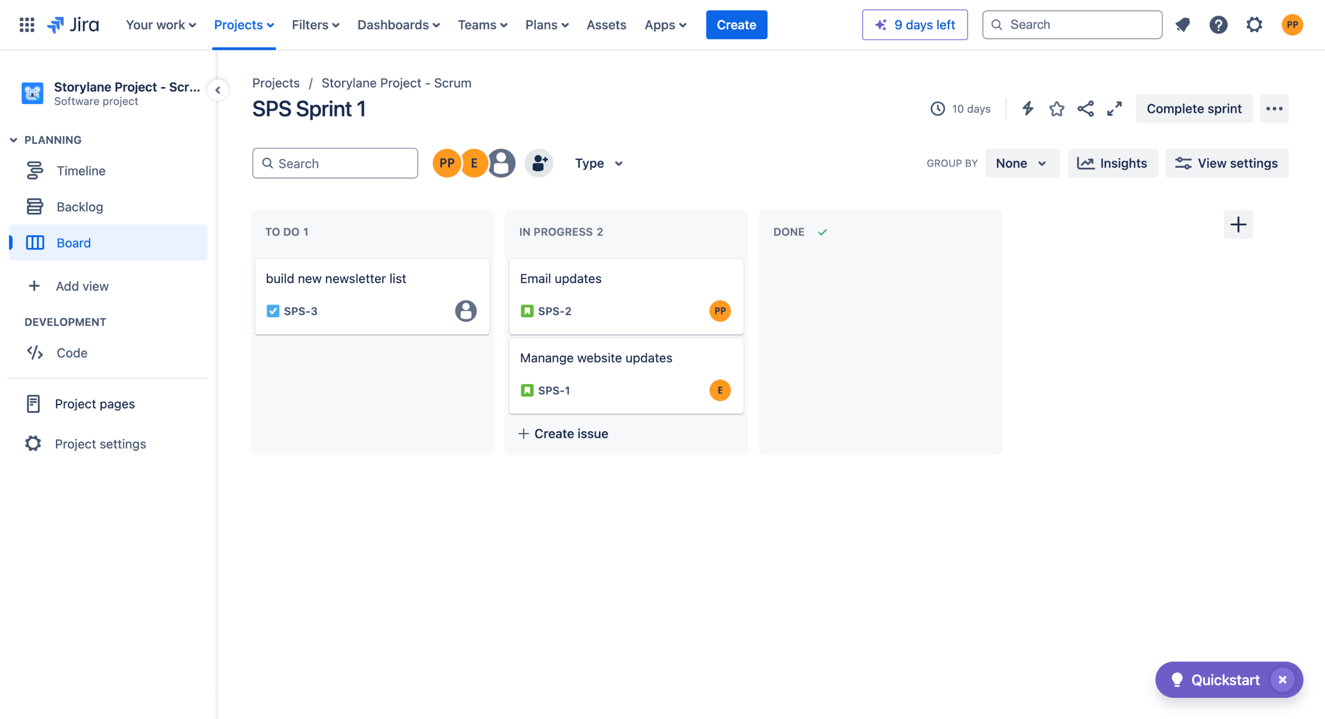Open the Dashboards menu
The width and height of the screenshot is (1325, 719).
tap(399, 25)
